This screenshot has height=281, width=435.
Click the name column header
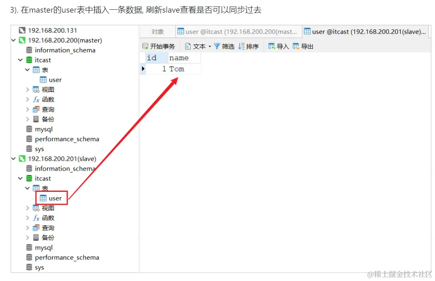(x=184, y=58)
